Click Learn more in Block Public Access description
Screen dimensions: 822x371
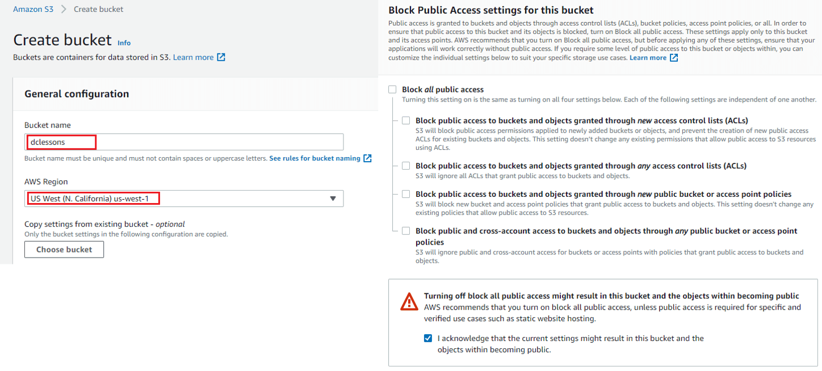coord(648,58)
